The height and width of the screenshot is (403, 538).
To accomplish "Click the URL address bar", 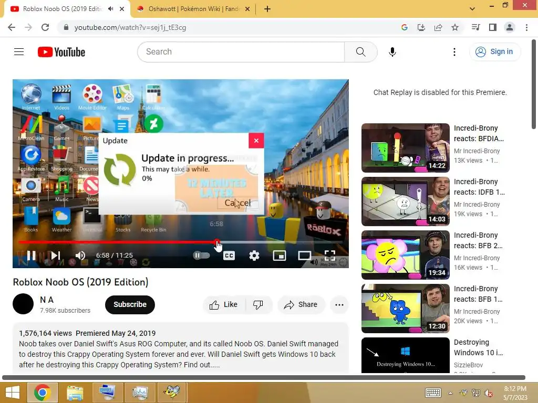I will (226, 27).
